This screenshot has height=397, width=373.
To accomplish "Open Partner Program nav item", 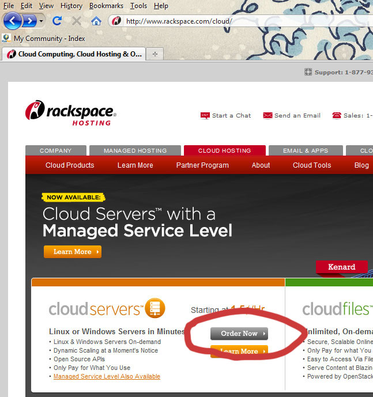I will pyautogui.click(x=202, y=165).
